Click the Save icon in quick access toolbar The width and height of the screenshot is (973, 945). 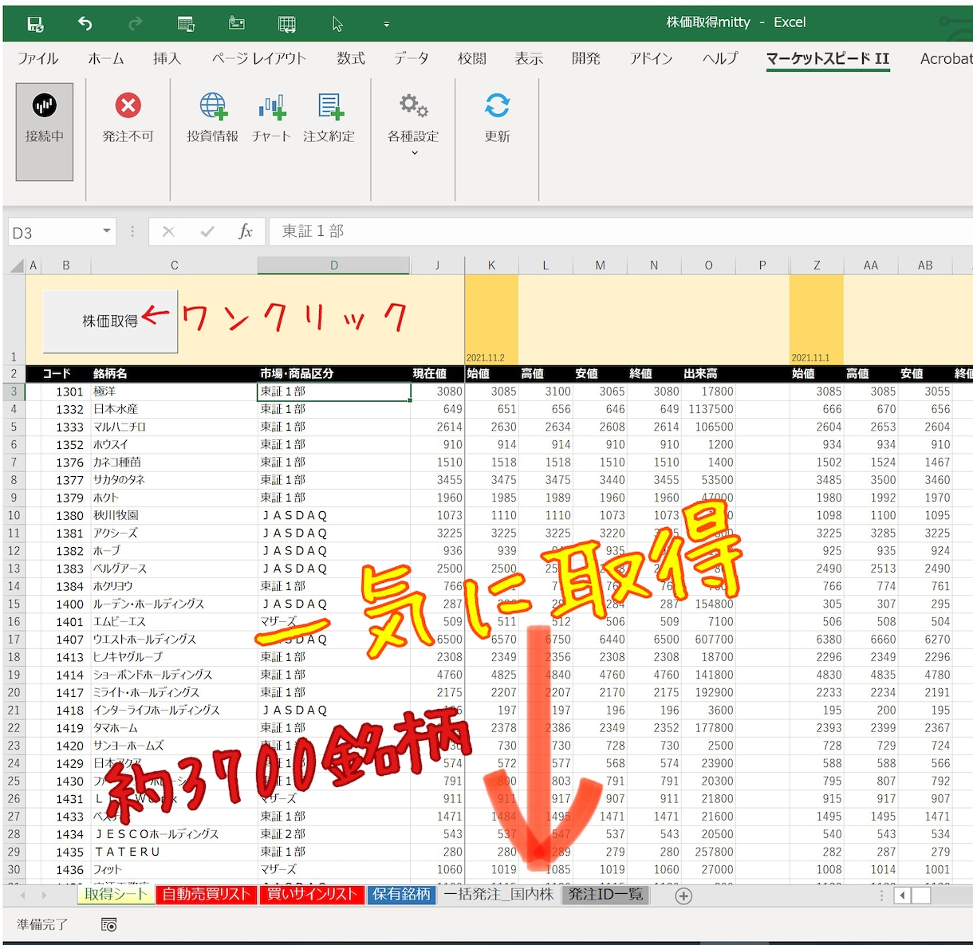pos(36,24)
